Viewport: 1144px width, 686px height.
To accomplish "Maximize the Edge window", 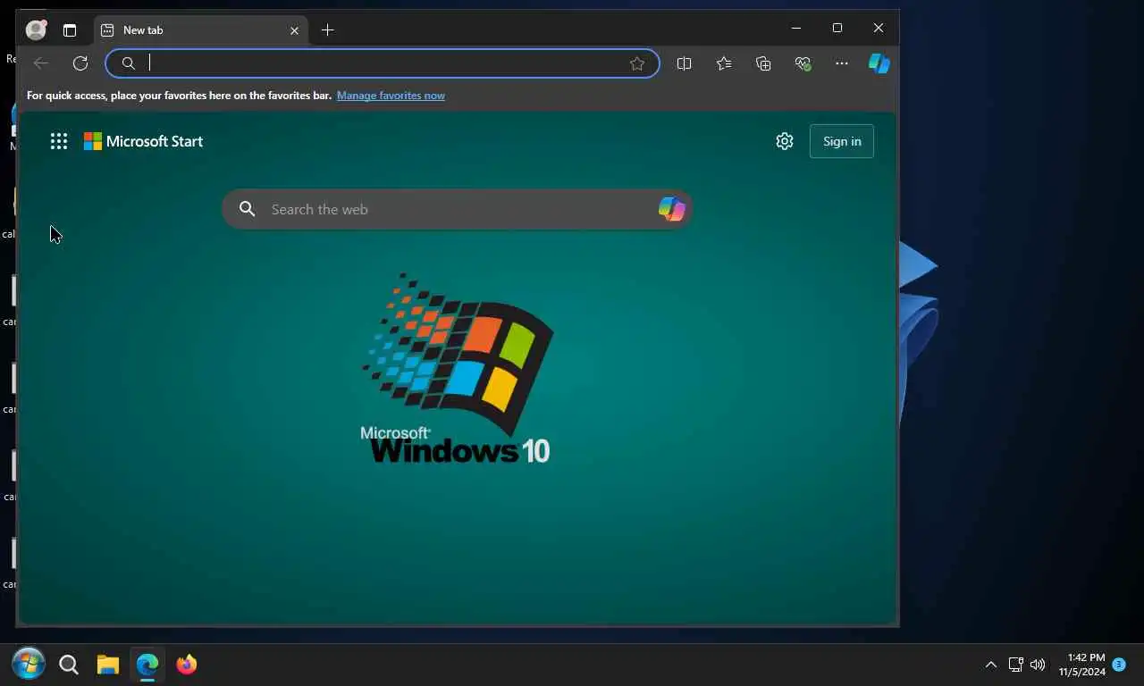I will (x=837, y=29).
